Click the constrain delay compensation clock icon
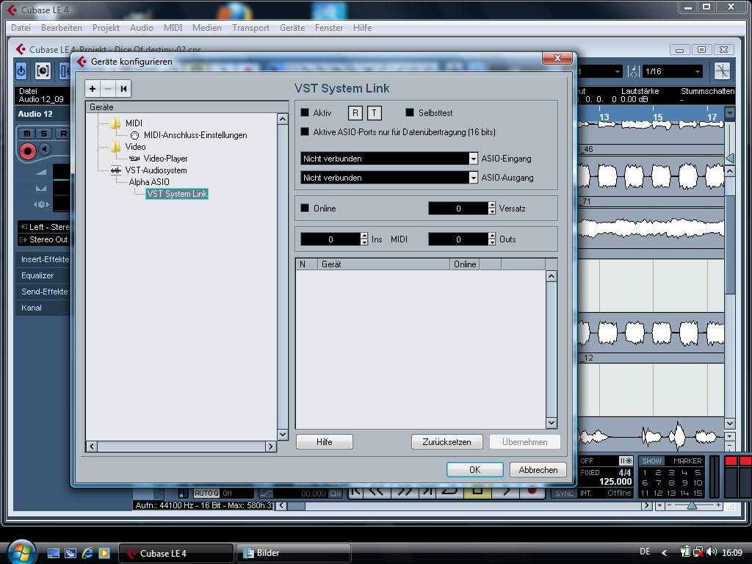752x564 pixels. pos(43,71)
